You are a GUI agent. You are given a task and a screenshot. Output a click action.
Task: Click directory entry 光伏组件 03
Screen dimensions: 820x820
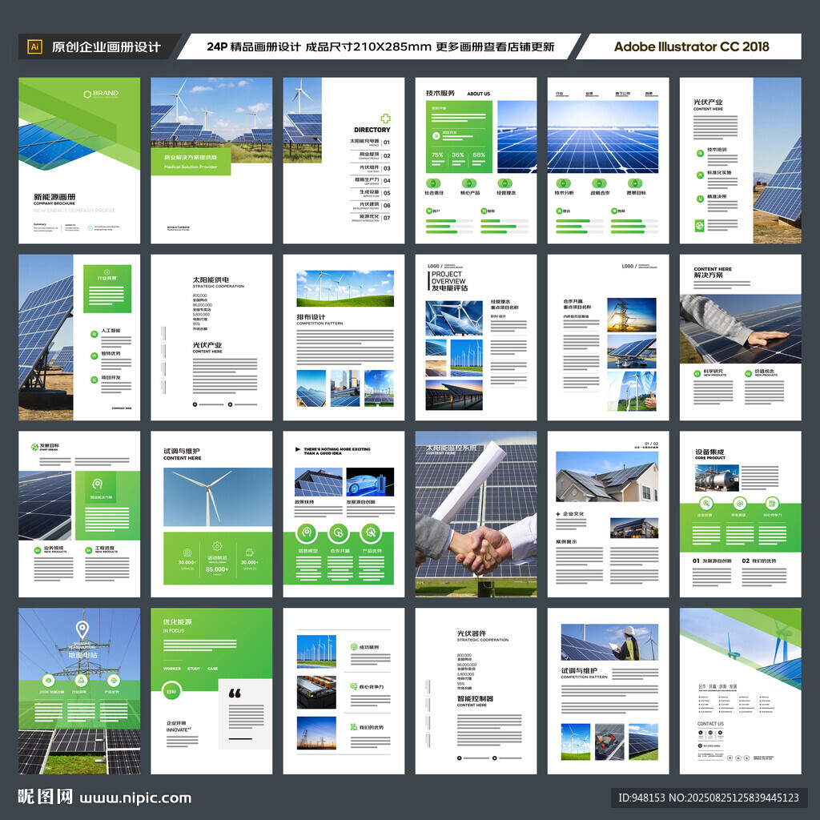[375, 168]
